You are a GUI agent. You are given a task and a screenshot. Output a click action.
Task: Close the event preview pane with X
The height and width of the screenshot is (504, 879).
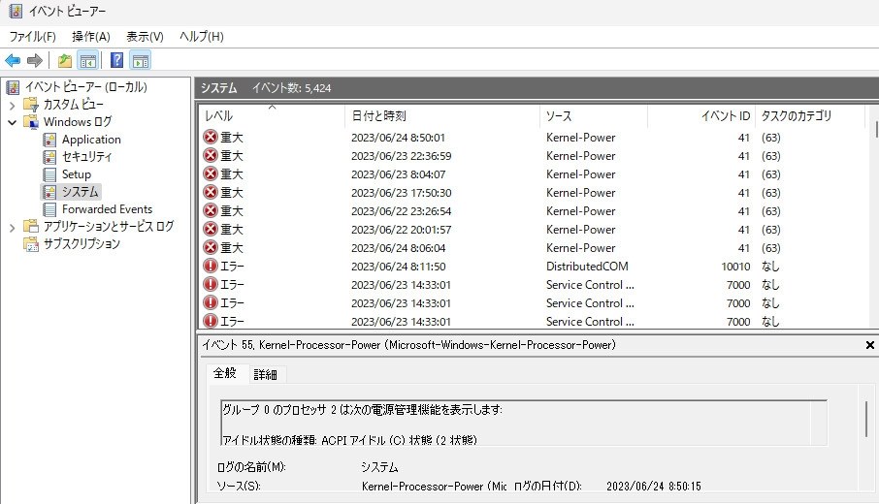(869, 345)
